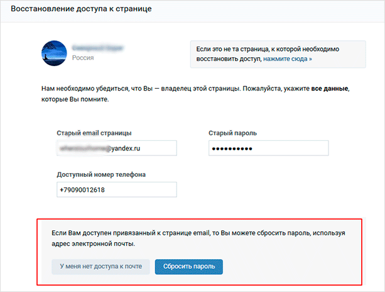Select the bold 'все данные' text
This screenshot has width=385, height=292.
[x=330, y=89]
